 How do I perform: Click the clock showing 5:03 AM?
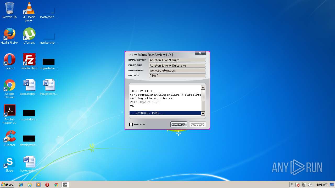click(x=322, y=185)
